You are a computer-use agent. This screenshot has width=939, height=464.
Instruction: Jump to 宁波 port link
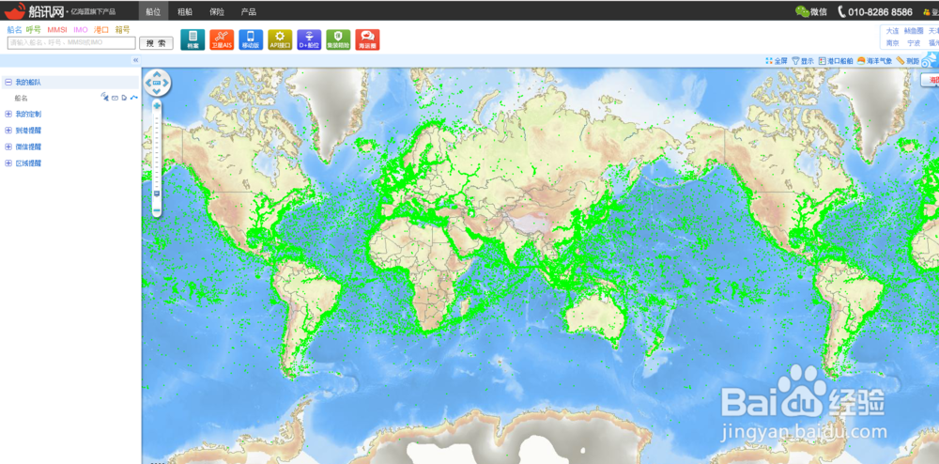pyautogui.click(x=914, y=43)
